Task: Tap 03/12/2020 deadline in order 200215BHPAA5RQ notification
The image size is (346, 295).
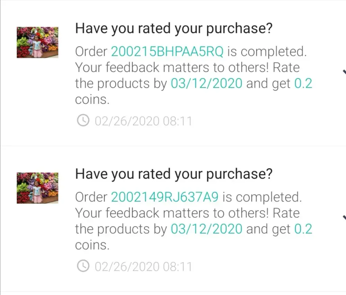Action: coord(207,84)
